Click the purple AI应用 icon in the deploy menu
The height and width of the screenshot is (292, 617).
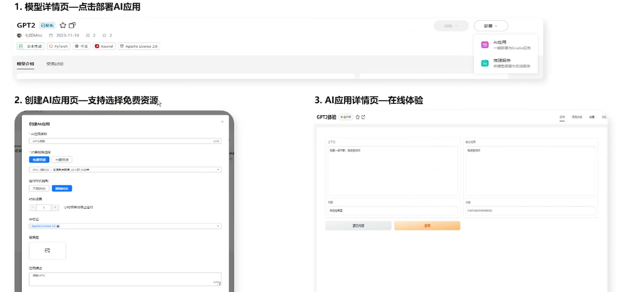click(485, 45)
